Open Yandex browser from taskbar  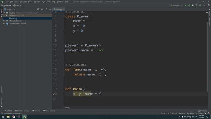tap(14, 117)
